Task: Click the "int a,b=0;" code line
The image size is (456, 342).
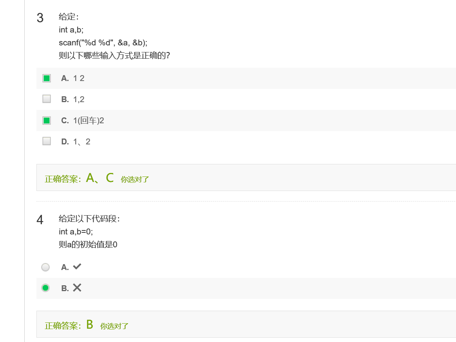Action: (x=76, y=232)
